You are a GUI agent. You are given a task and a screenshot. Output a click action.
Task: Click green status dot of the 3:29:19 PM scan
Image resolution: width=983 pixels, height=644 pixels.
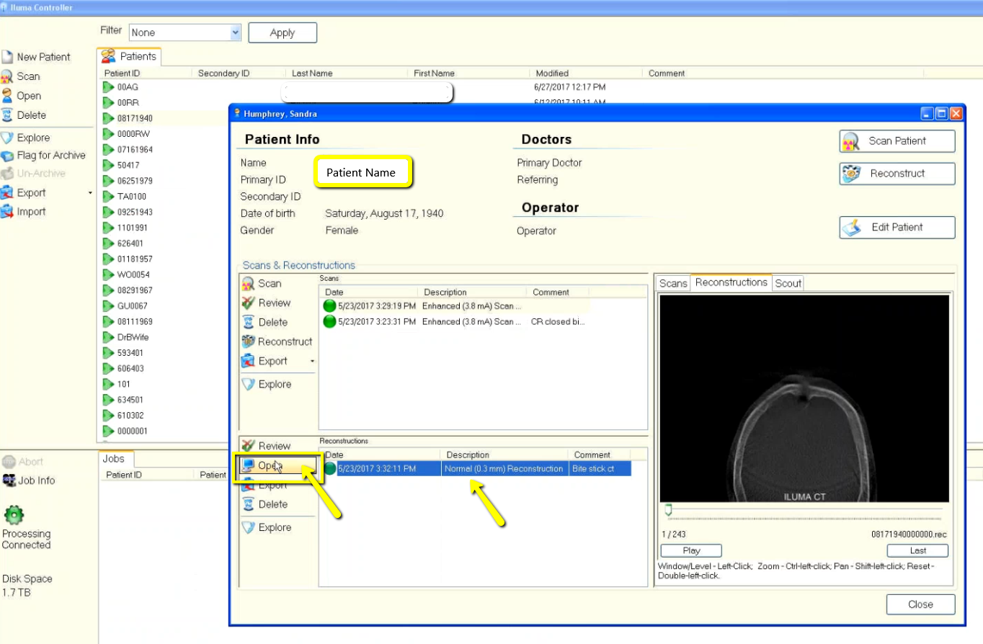click(x=329, y=306)
